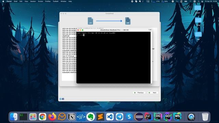Open the Shell menu
The height and width of the screenshot is (123, 219).
tap(15, 1)
